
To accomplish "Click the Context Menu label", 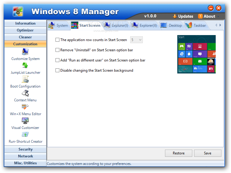I will pos(25,100).
